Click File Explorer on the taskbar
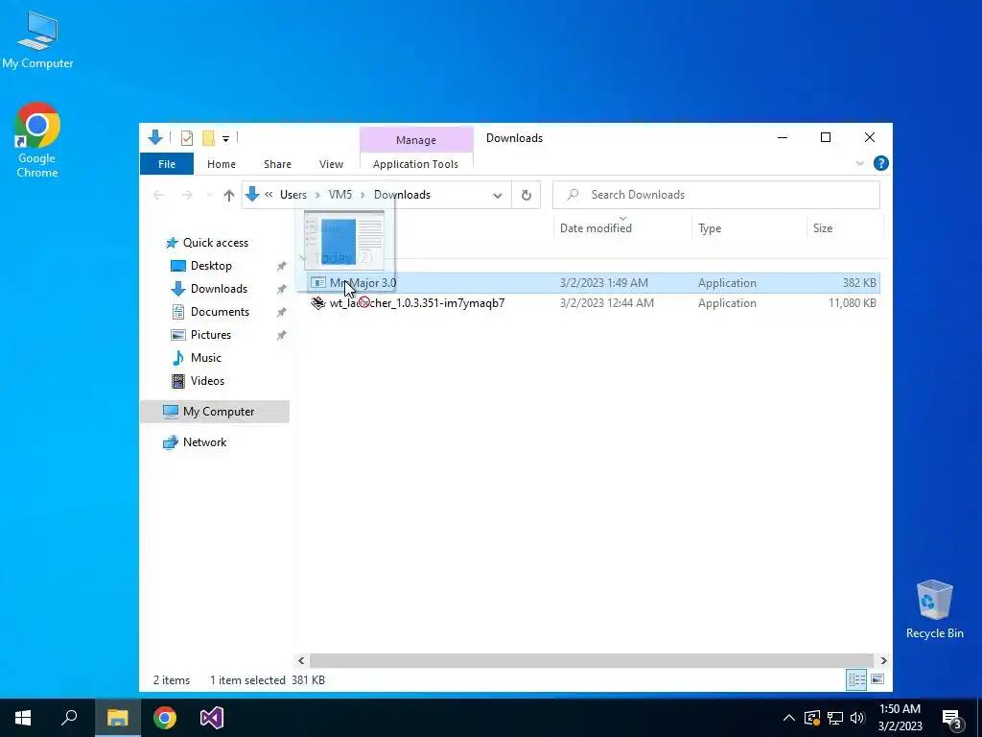This screenshot has width=982, height=737. 117,718
